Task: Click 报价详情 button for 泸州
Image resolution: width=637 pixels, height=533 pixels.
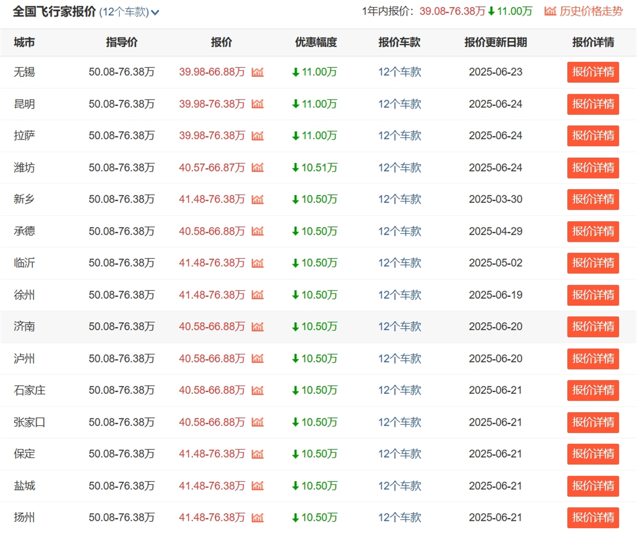Action: (x=593, y=359)
